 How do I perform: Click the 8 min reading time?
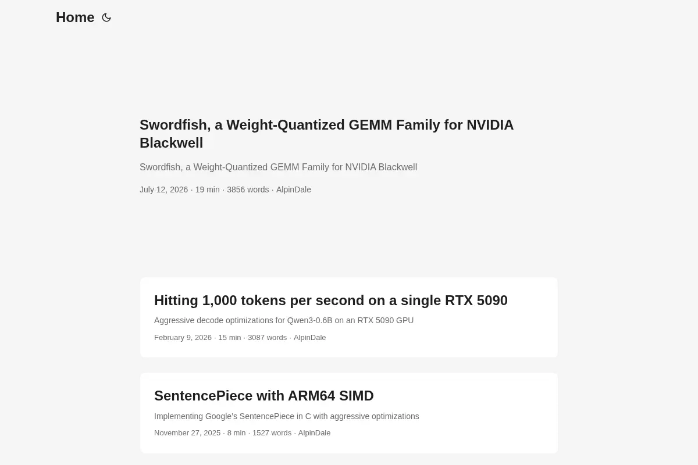[x=237, y=433]
